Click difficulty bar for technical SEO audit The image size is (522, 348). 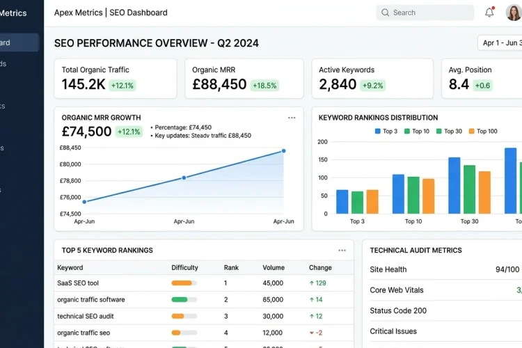184,317
